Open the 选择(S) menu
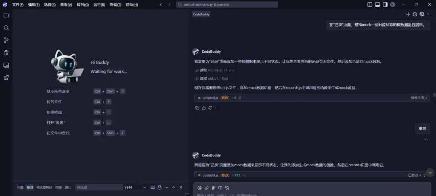The width and height of the screenshot is (436, 196). click(x=50, y=5)
